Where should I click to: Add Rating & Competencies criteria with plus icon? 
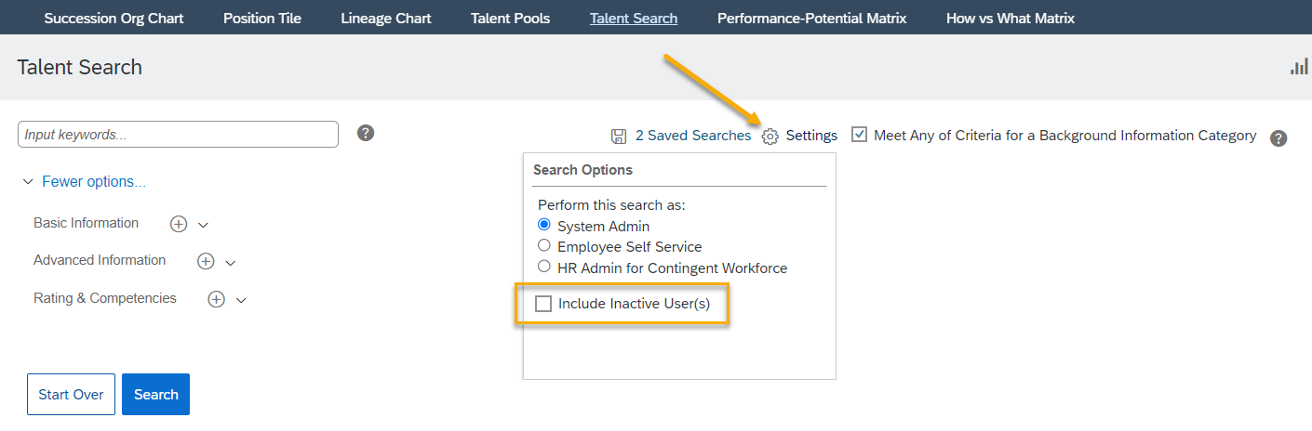(216, 299)
